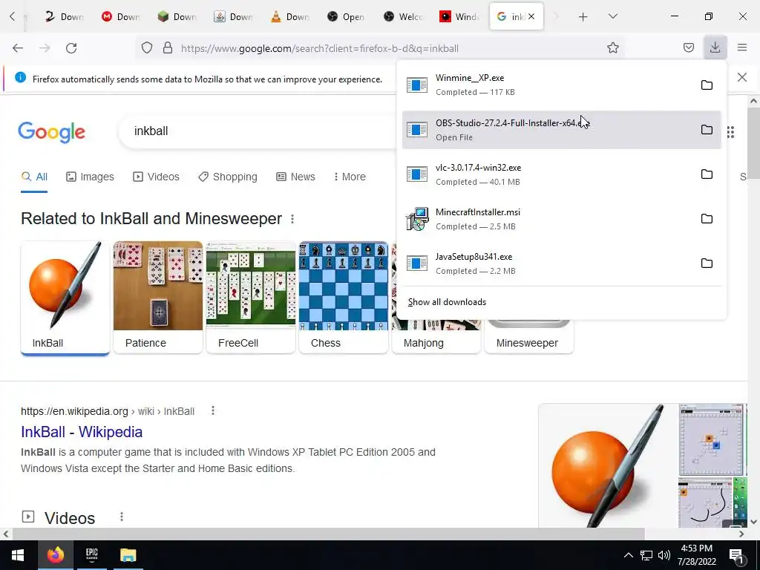Open Save to Pocket button
Screen dimensions: 760x570
point(688,47)
